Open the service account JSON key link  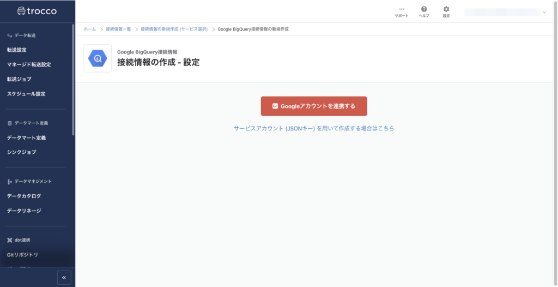[x=314, y=129]
